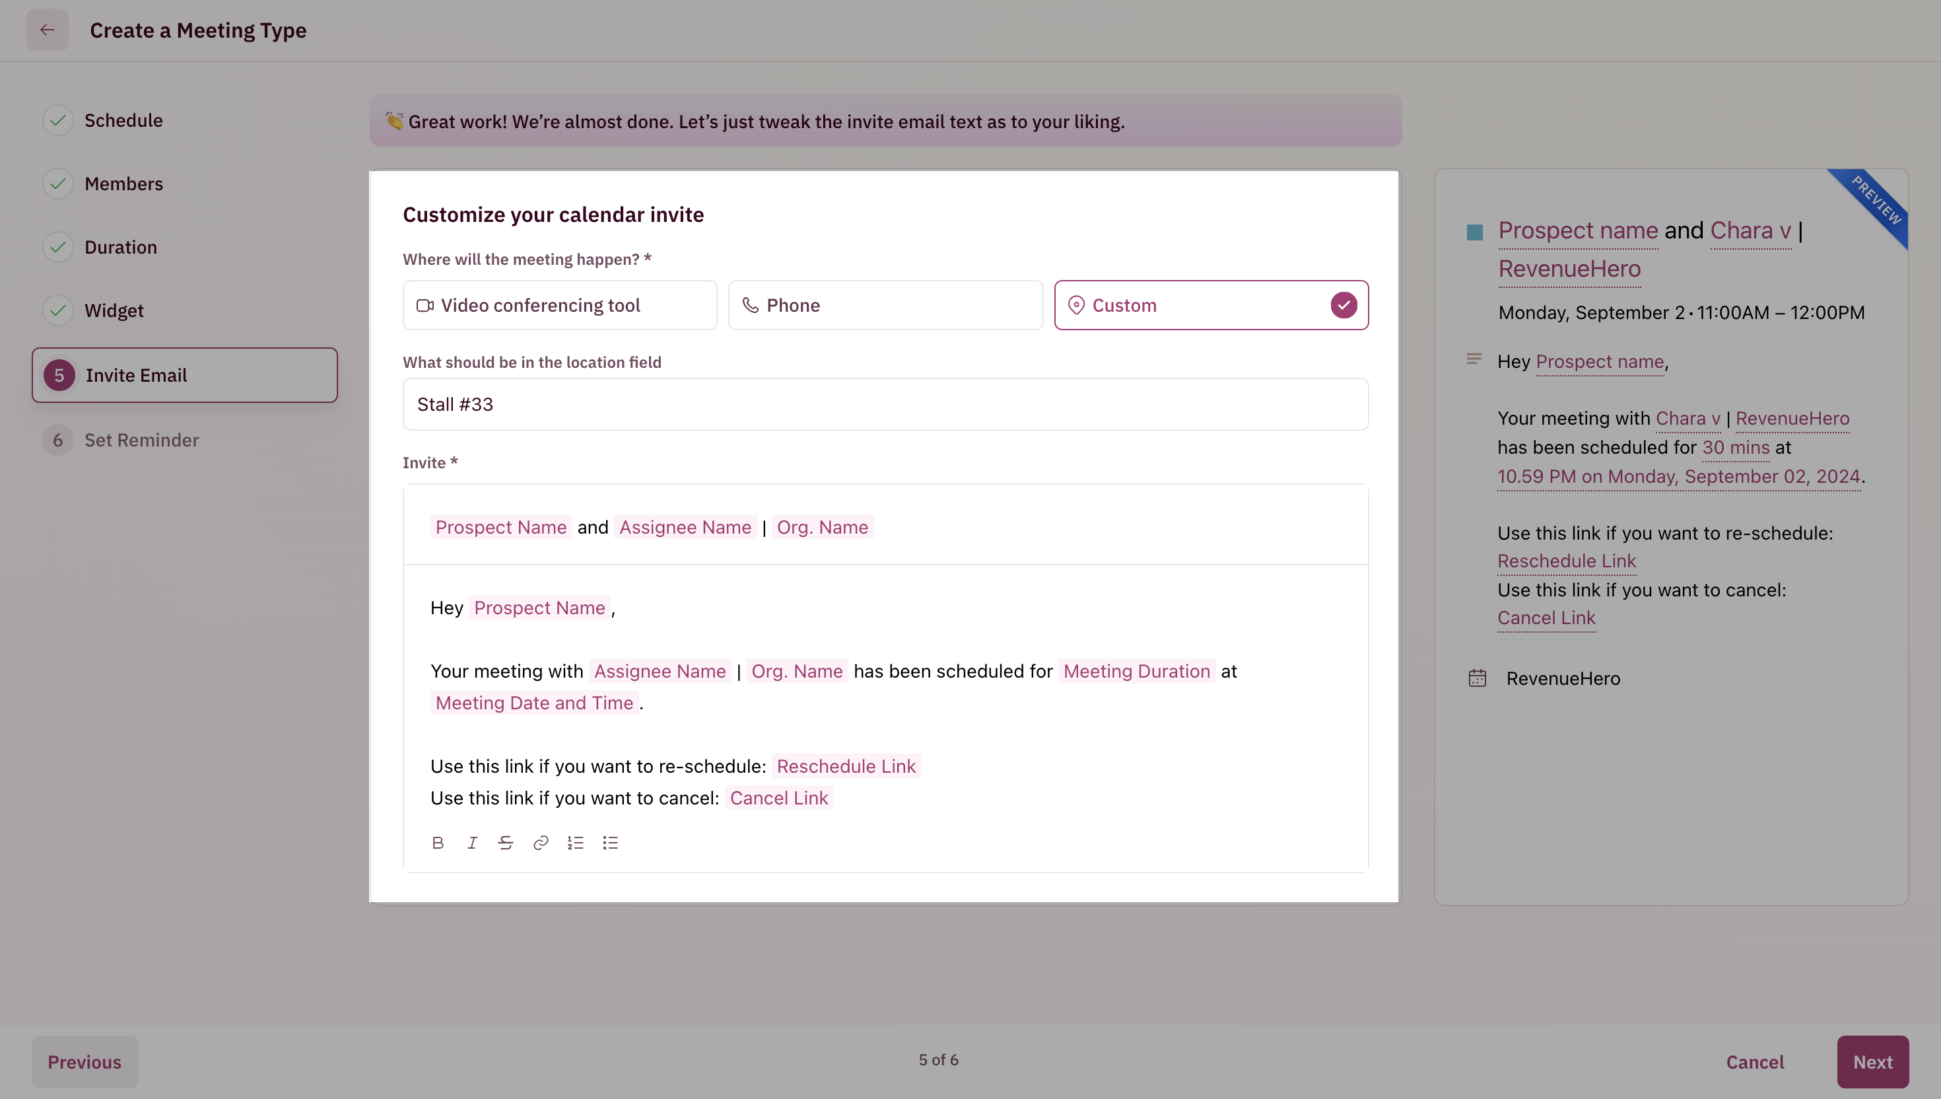This screenshot has width=1941, height=1099.
Task: Click Prospect name in preview greeting
Action: tap(1599, 363)
